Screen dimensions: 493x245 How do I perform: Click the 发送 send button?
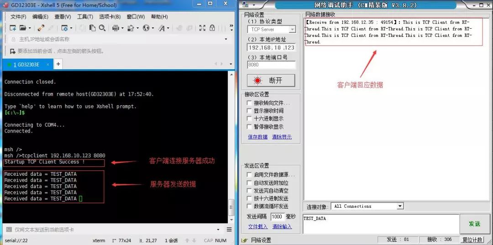(x=474, y=224)
